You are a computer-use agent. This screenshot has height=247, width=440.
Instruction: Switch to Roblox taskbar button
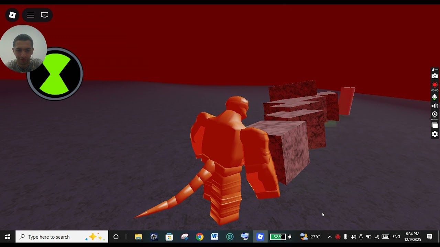(260, 237)
